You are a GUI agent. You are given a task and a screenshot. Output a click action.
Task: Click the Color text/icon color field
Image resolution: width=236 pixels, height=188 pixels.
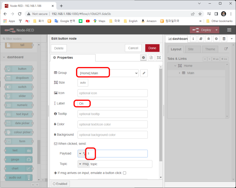[x=113, y=124]
